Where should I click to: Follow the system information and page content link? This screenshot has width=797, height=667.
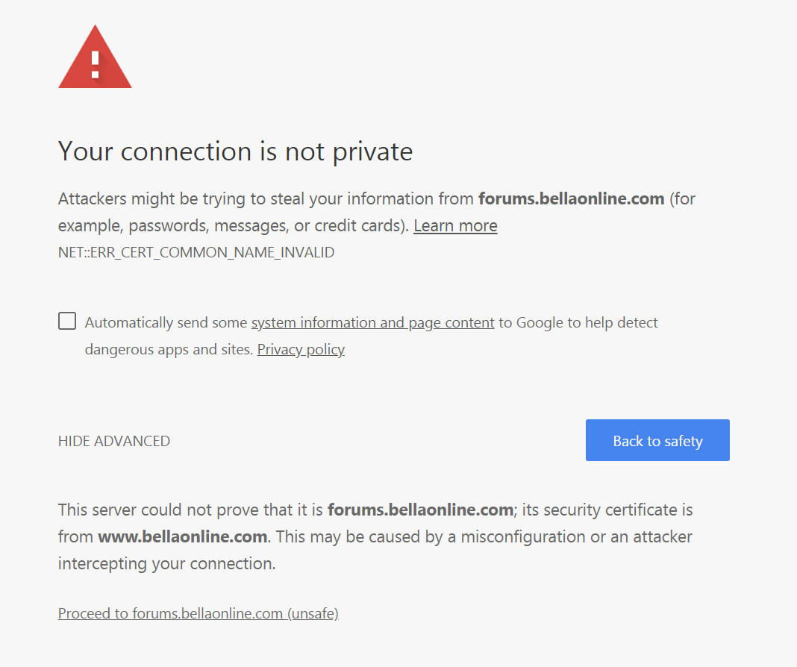[x=372, y=323]
